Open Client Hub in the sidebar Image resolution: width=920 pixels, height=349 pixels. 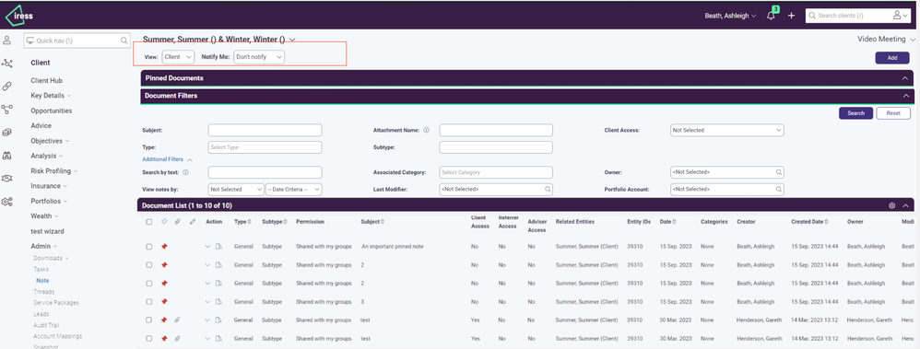[x=46, y=80]
